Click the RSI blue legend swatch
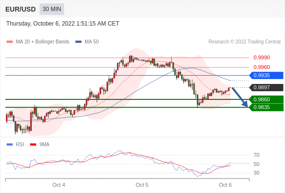The image size is (285, 193). 10,145
